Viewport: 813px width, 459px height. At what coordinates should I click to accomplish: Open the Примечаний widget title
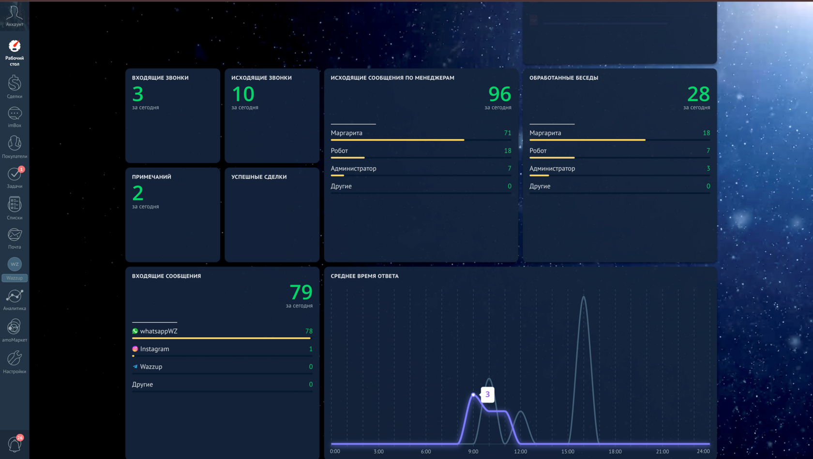coord(151,177)
